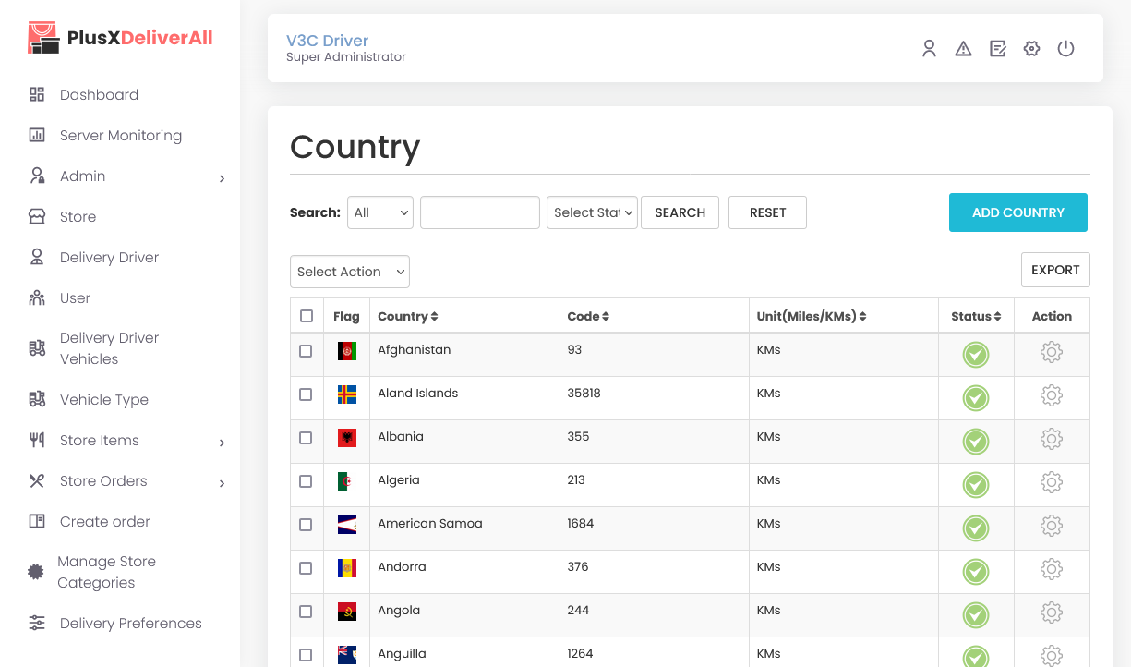This screenshot has height=667, width=1131.
Task: Click American Samoa's action gear icon
Action: [x=1052, y=526]
